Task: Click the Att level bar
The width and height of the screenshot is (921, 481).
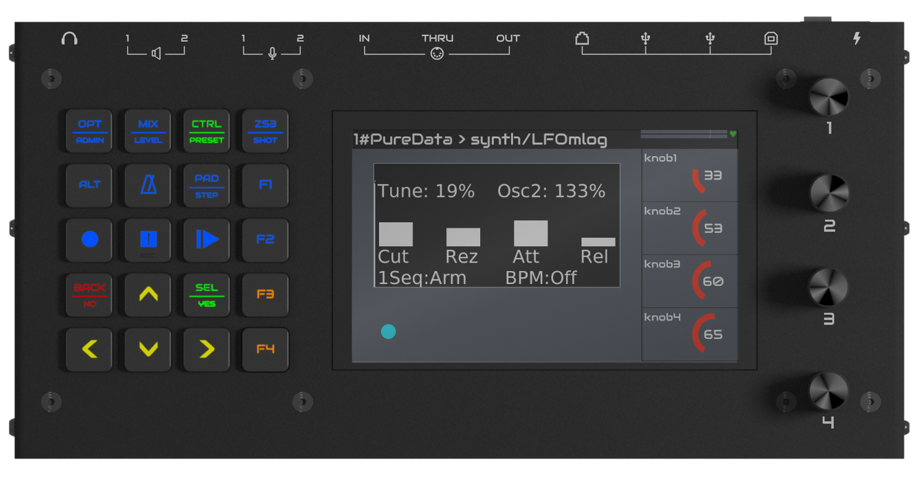Action: (x=531, y=233)
